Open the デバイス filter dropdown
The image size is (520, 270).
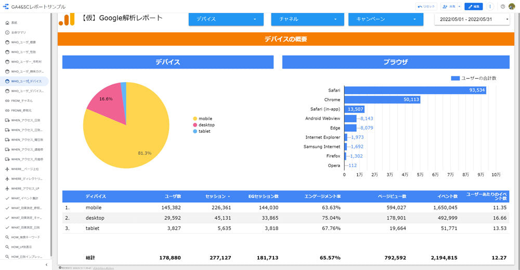pos(226,19)
